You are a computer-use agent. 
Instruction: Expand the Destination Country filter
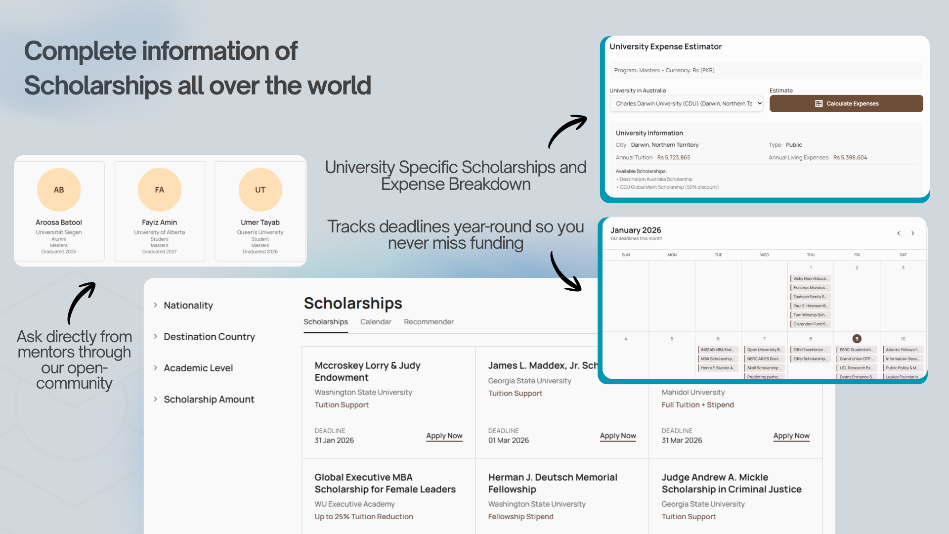[x=209, y=337]
